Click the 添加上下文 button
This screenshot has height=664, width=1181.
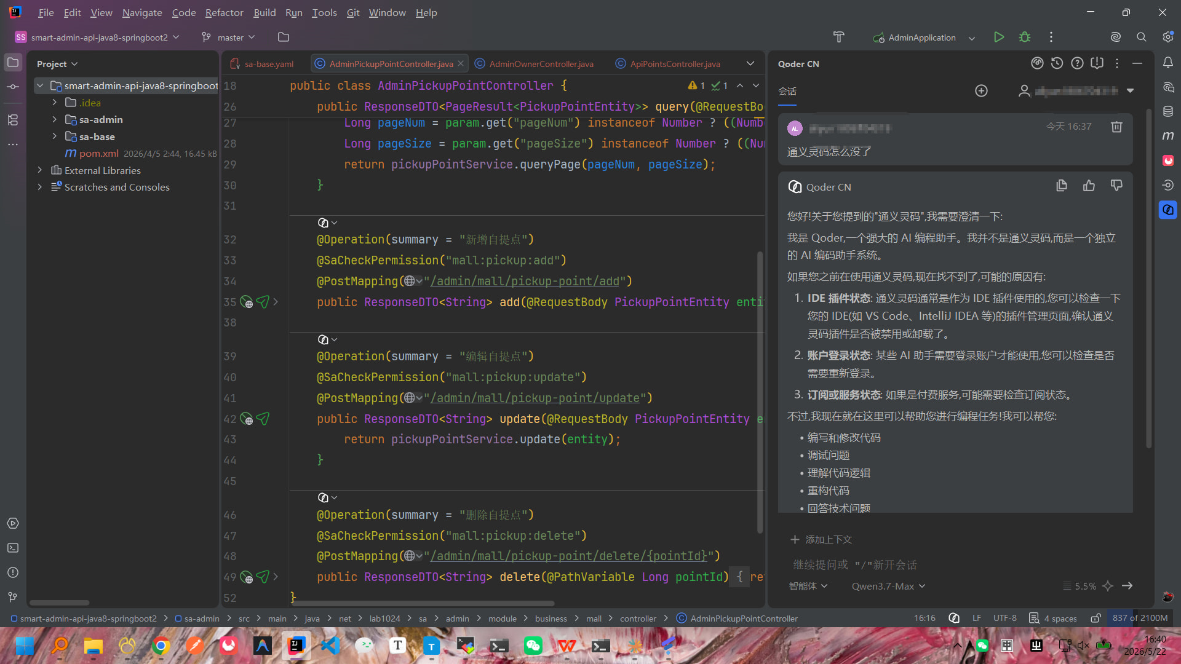point(821,539)
